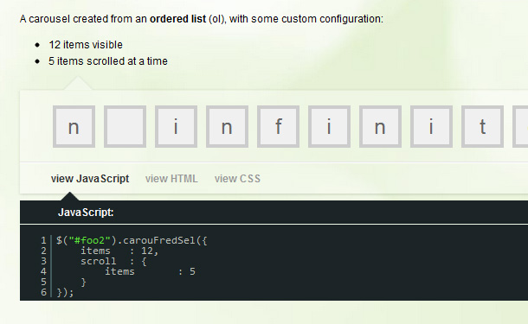Screen dimensions: 528x324
Task: Click the "5 items scrolled at a time" bullet
Action: pyautogui.click(x=107, y=61)
